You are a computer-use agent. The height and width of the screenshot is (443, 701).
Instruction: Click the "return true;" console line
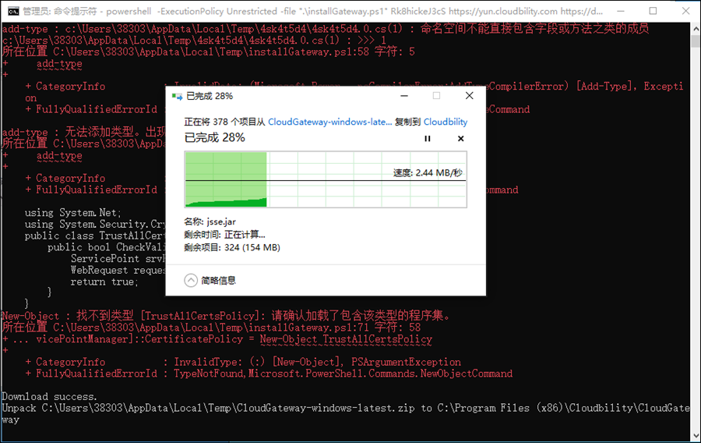coord(104,282)
